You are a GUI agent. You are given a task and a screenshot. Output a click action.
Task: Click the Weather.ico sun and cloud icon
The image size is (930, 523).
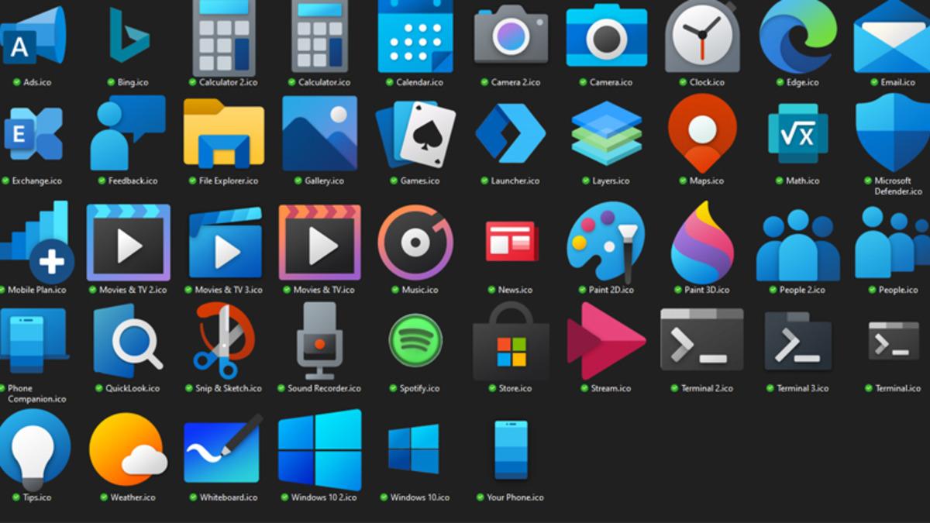coord(128,449)
